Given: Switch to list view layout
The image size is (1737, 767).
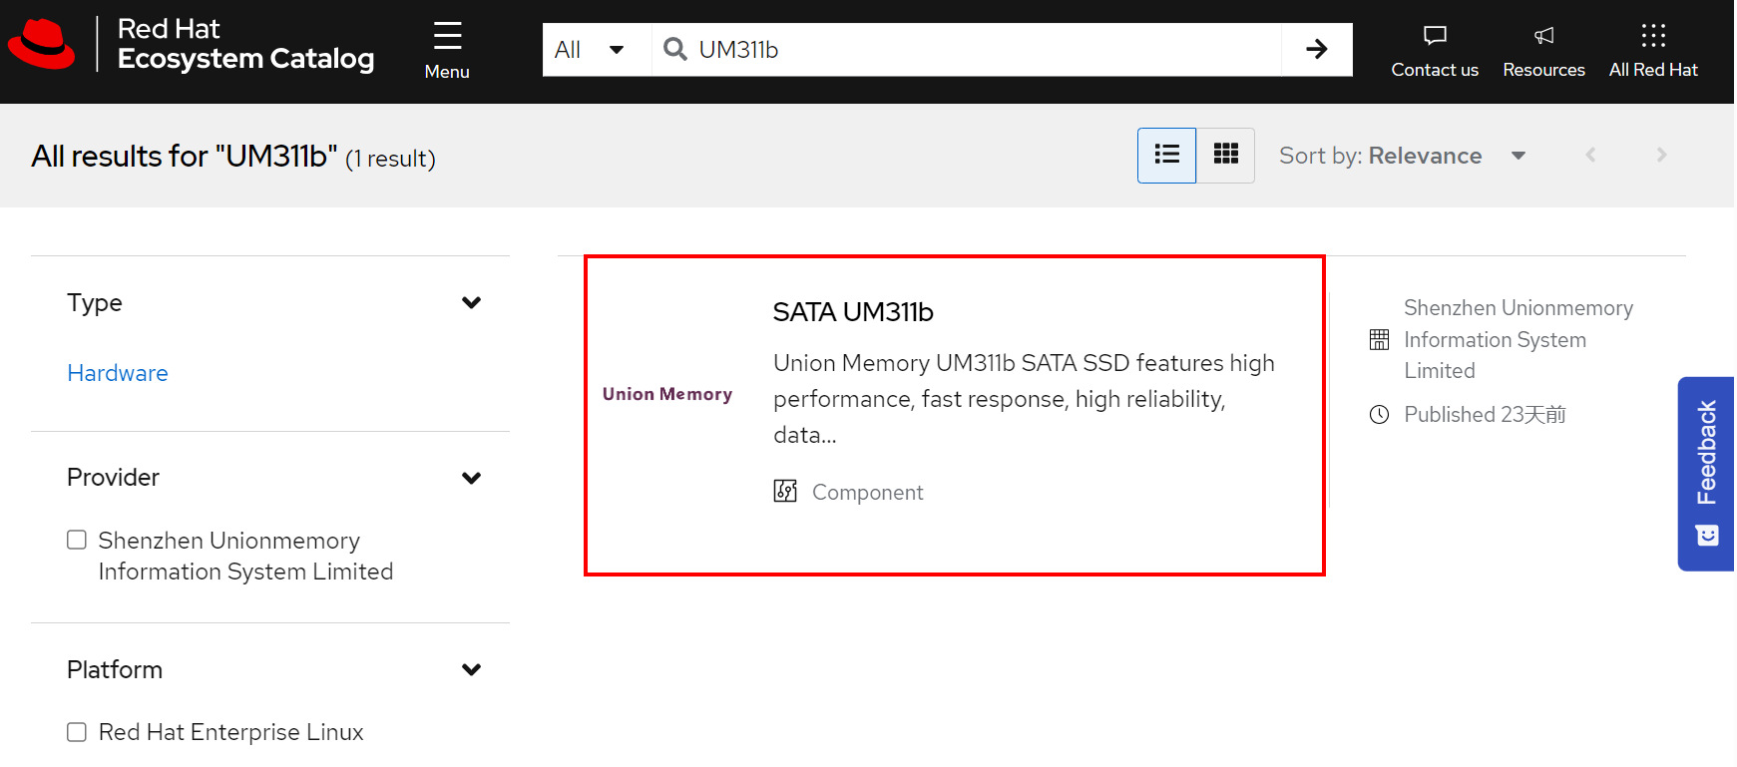Looking at the screenshot, I should pos(1166,155).
